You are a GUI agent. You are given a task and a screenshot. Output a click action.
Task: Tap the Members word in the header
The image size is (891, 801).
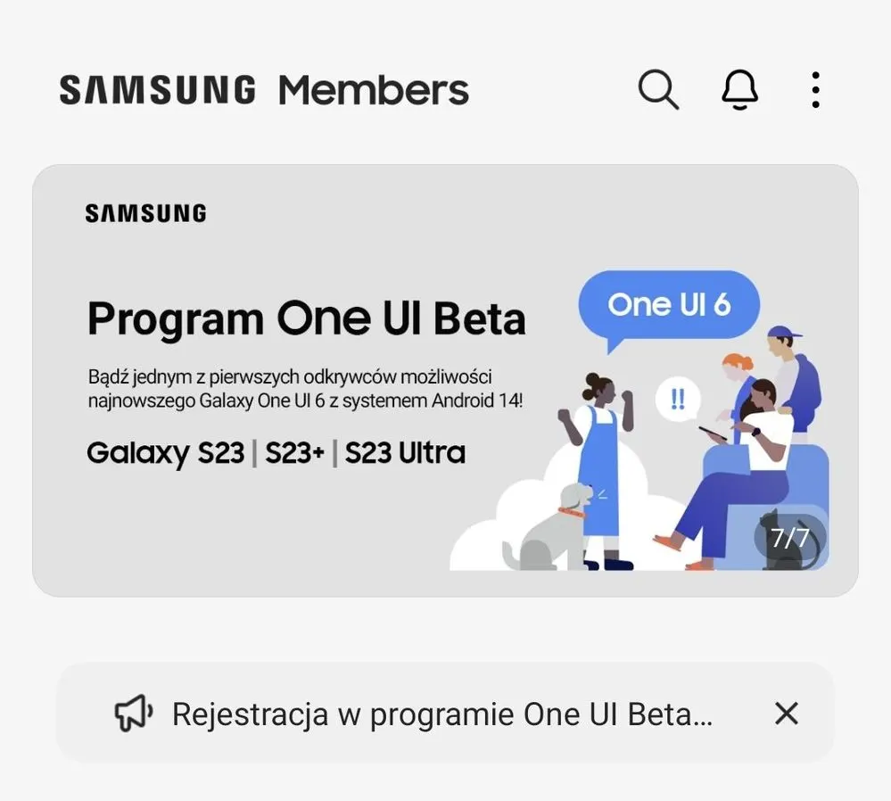[x=374, y=90]
